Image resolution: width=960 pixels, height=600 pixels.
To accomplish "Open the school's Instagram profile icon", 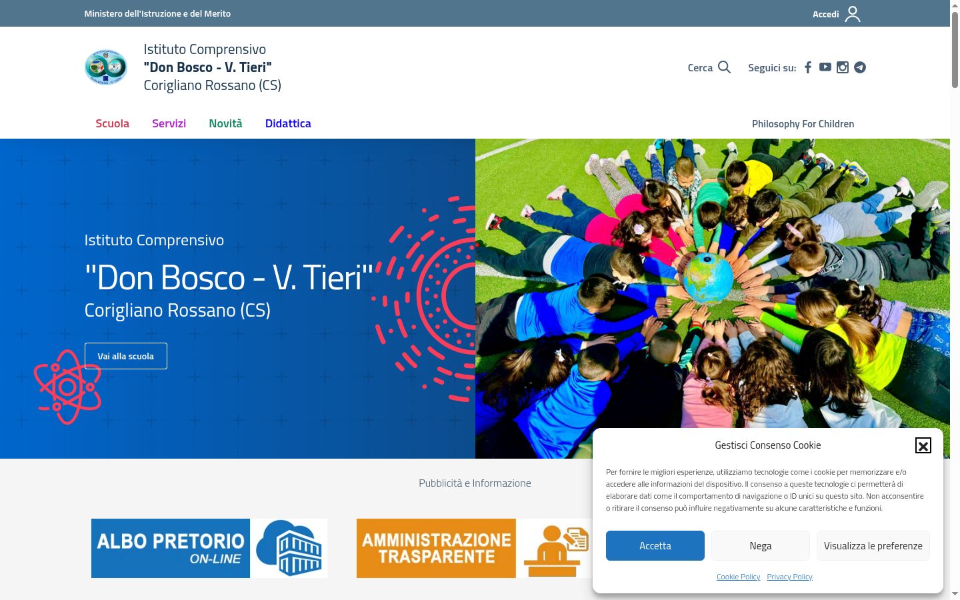I will click(x=843, y=67).
